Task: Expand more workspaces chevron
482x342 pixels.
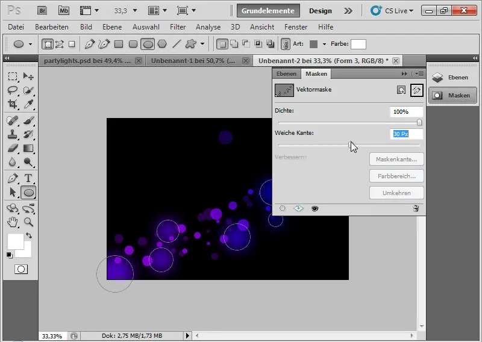Action: click(x=348, y=11)
